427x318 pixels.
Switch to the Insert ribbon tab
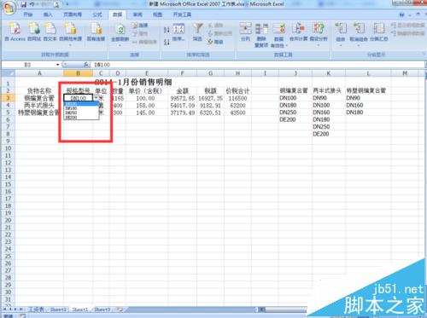coord(48,14)
